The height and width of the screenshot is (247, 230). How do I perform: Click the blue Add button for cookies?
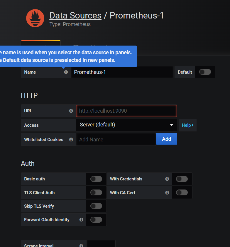click(x=167, y=139)
